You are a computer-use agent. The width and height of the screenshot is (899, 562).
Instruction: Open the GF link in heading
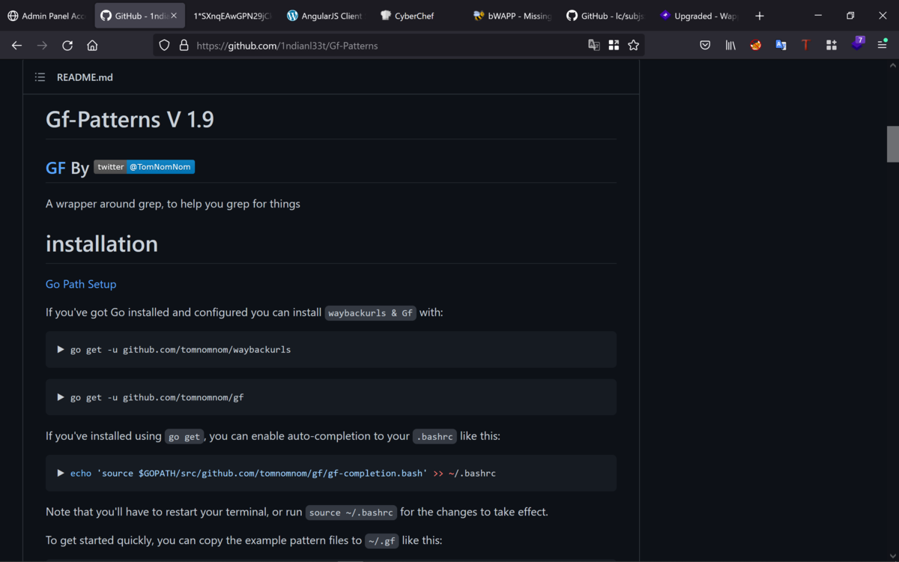56,168
